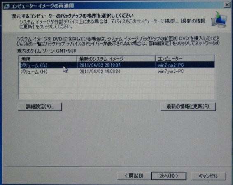Image resolution: width=233 pixels, height=185 pixels.
Task: Click win7_no2-PC in the highlighted row
Action: click(170, 65)
